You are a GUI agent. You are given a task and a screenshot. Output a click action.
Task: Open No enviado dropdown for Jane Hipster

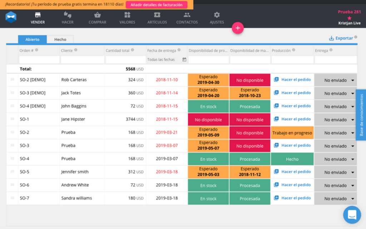(x=335, y=119)
